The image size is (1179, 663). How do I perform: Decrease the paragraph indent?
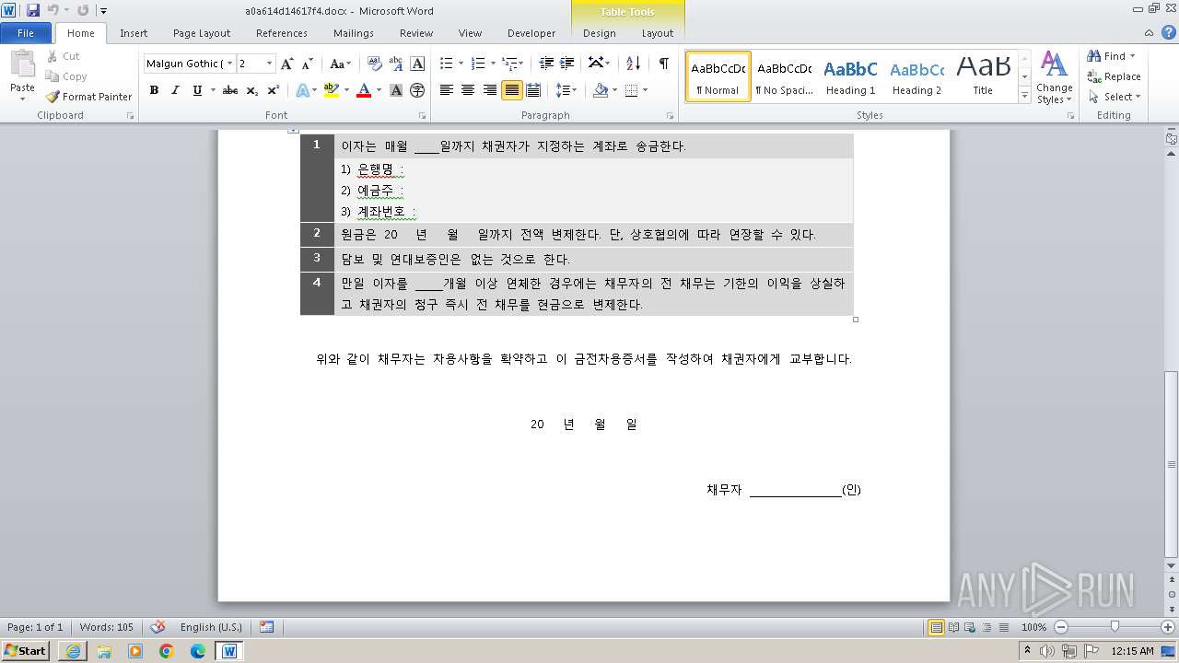[x=546, y=64]
